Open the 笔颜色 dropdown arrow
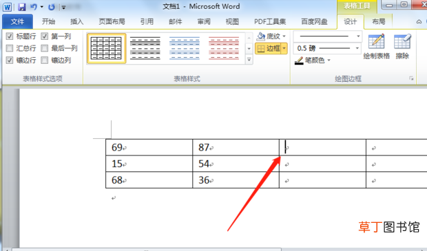This screenshot has width=427, height=251. pos(329,60)
